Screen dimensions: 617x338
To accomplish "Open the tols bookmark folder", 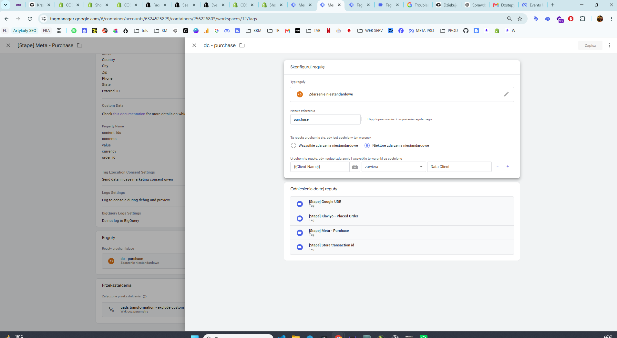I will click(x=141, y=31).
